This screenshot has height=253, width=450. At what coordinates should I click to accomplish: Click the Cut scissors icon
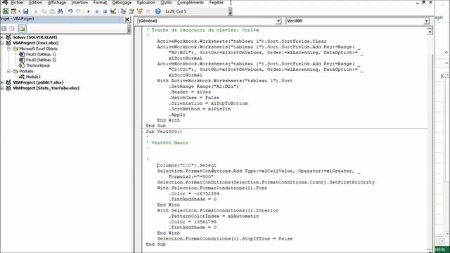(36, 11)
